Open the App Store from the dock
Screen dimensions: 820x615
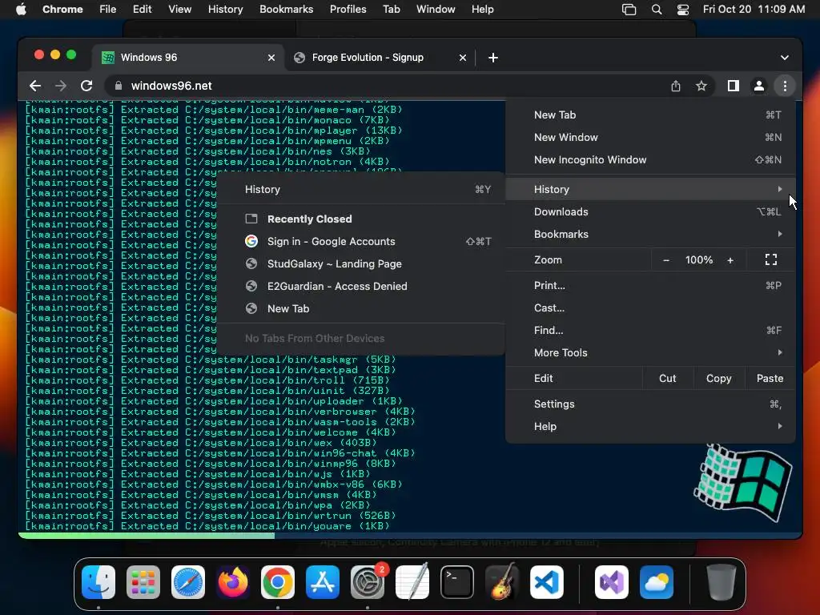pyautogui.click(x=323, y=582)
